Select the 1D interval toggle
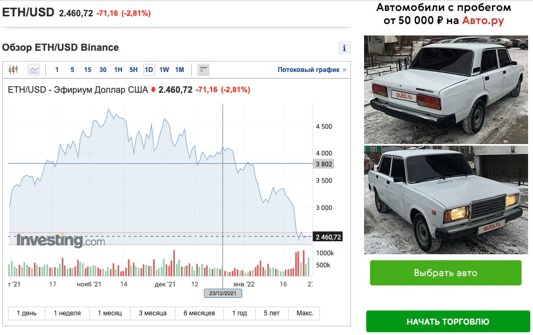This screenshot has width=533, height=335. click(149, 70)
